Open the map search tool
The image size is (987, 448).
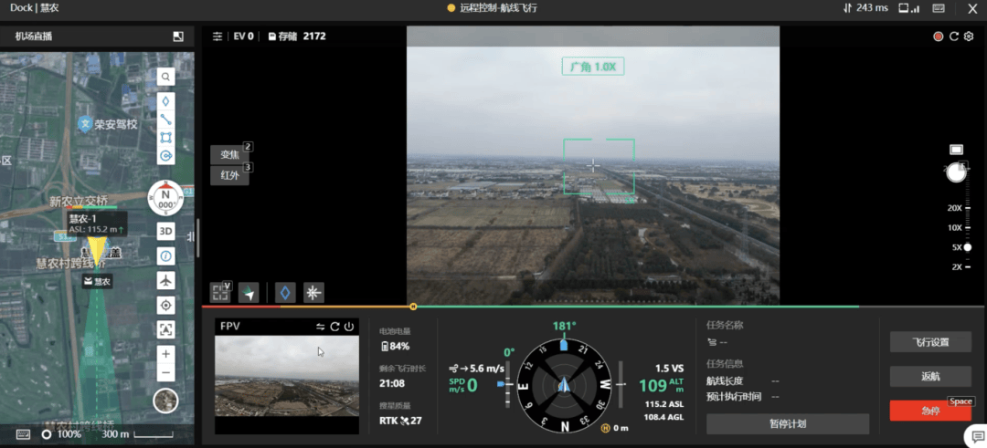[x=165, y=77]
